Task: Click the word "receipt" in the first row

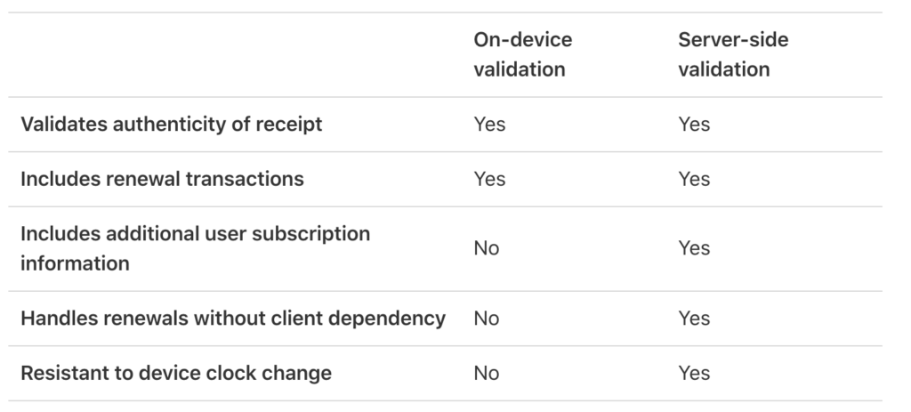Action: click(288, 124)
